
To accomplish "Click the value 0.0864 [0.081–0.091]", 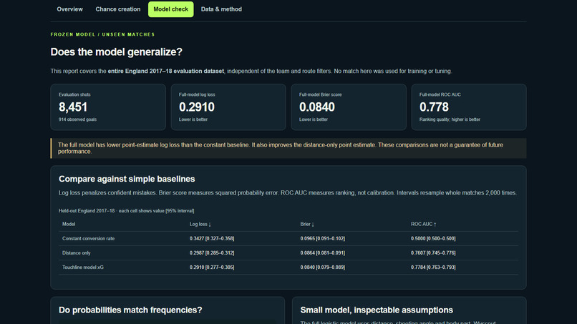I will point(322,252).
